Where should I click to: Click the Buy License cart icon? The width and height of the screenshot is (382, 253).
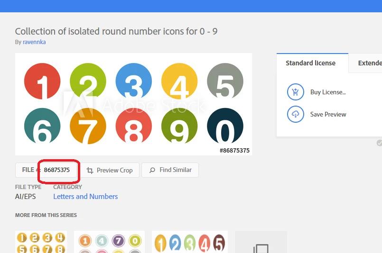[x=295, y=92]
